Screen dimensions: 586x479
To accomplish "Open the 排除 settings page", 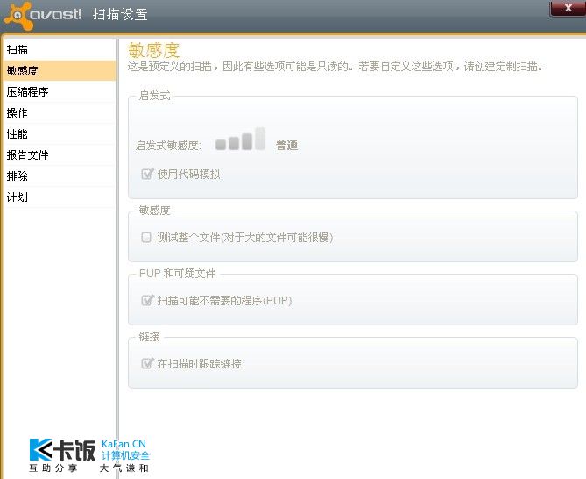I will 60,175.
